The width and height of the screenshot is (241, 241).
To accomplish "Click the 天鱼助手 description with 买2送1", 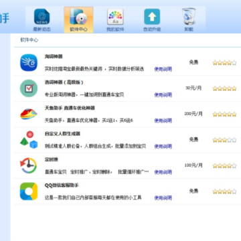I will (89, 120).
